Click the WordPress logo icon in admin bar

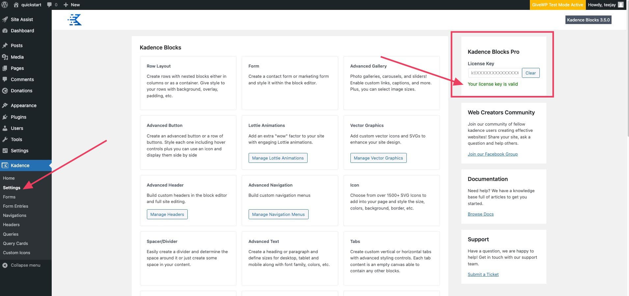(x=5, y=5)
